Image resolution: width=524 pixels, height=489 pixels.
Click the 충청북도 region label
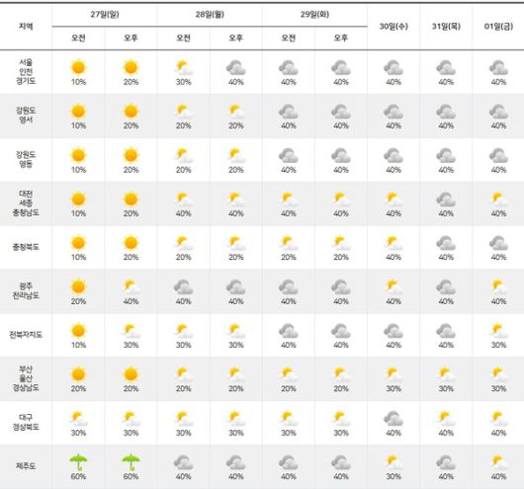pyautogui.click(x=26, y=247)
